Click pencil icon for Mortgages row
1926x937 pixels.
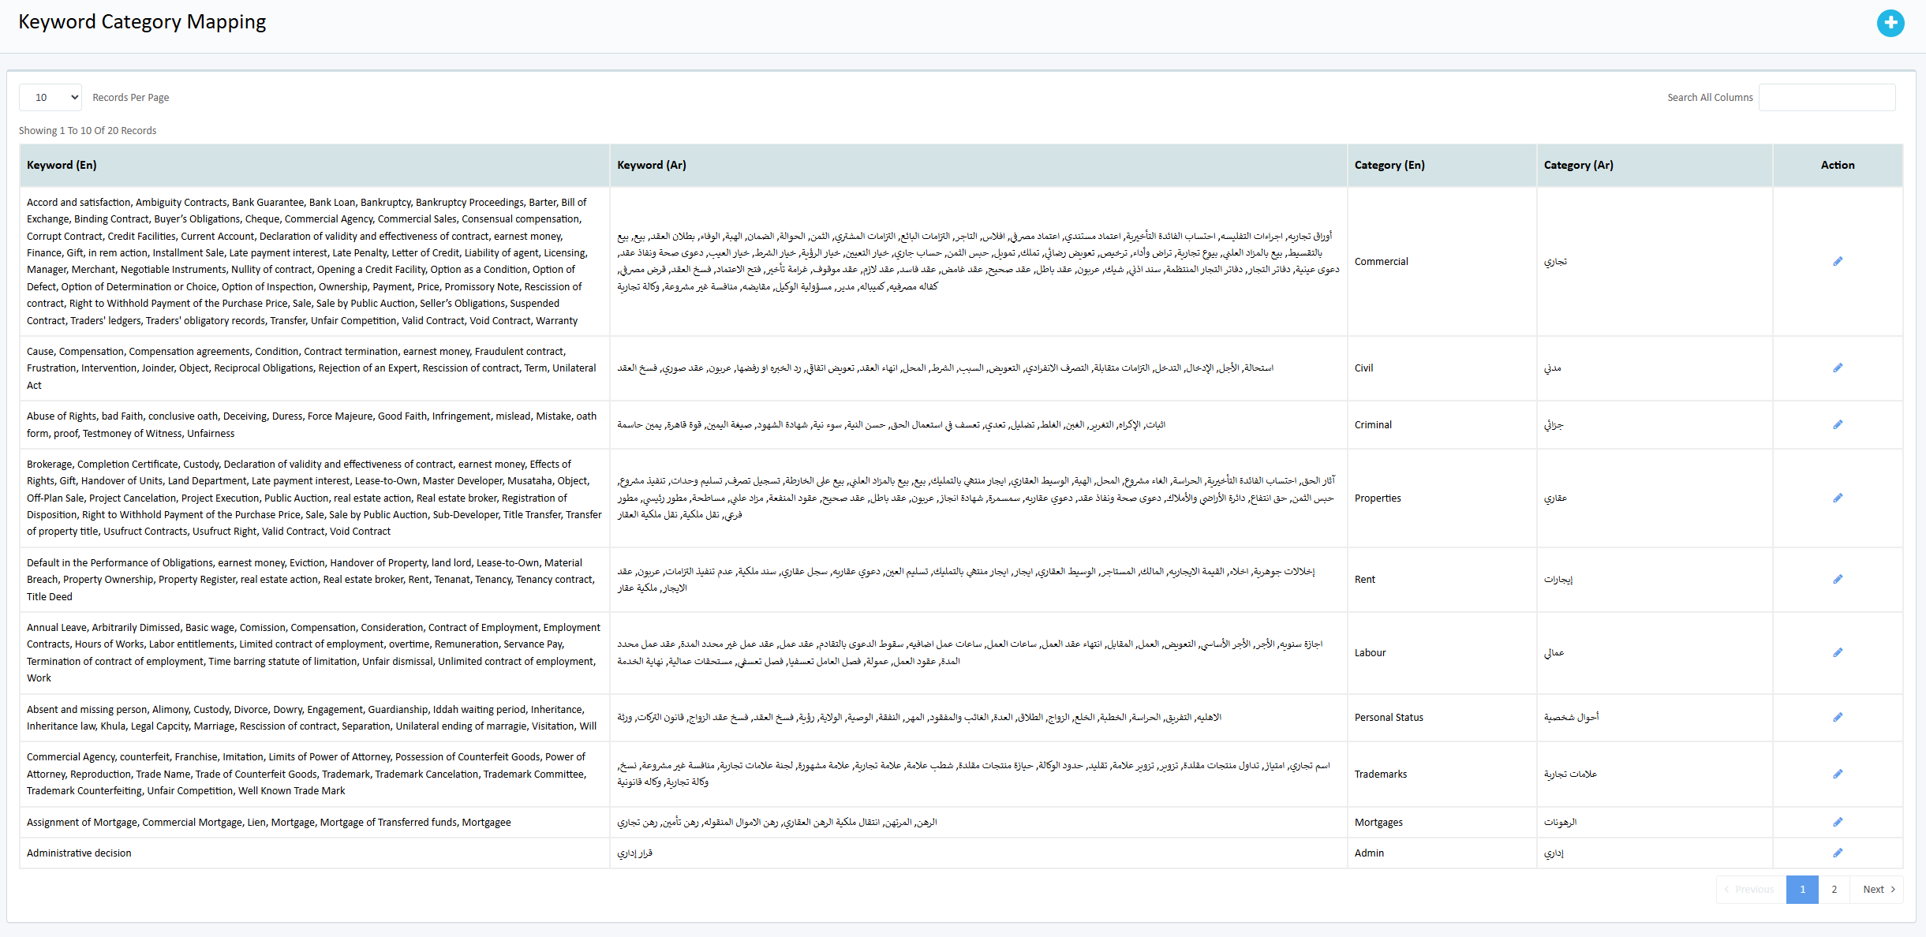tap(1837, 822)
